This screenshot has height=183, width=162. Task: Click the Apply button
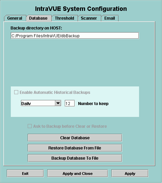click(x=130, y=174)
